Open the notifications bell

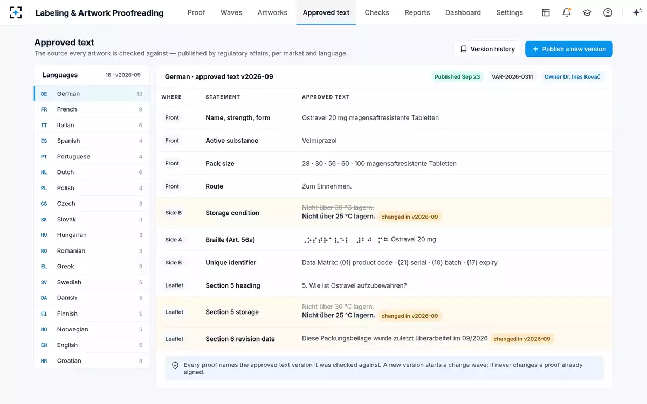566,12
